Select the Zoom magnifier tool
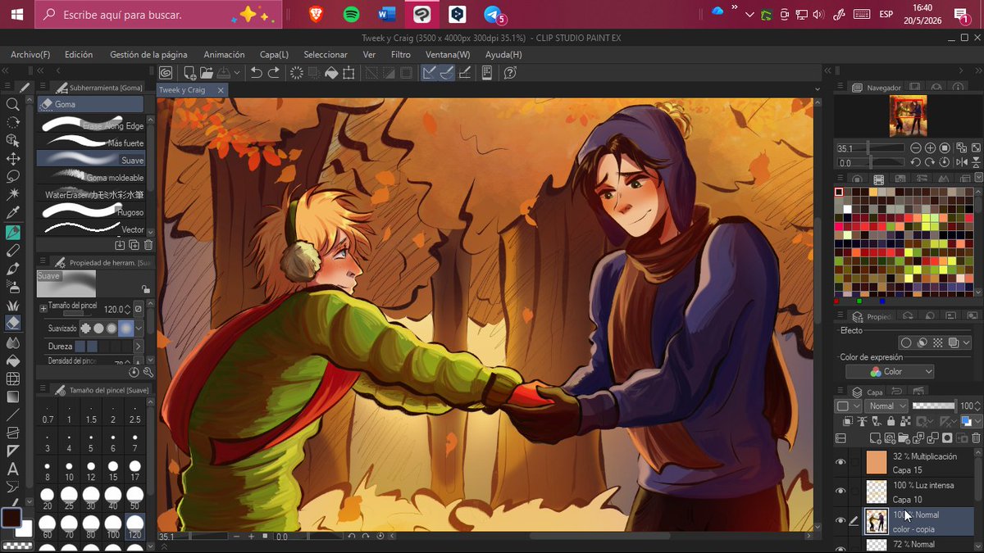This screenshot has width=984, height=553. (x=12, y=104)
